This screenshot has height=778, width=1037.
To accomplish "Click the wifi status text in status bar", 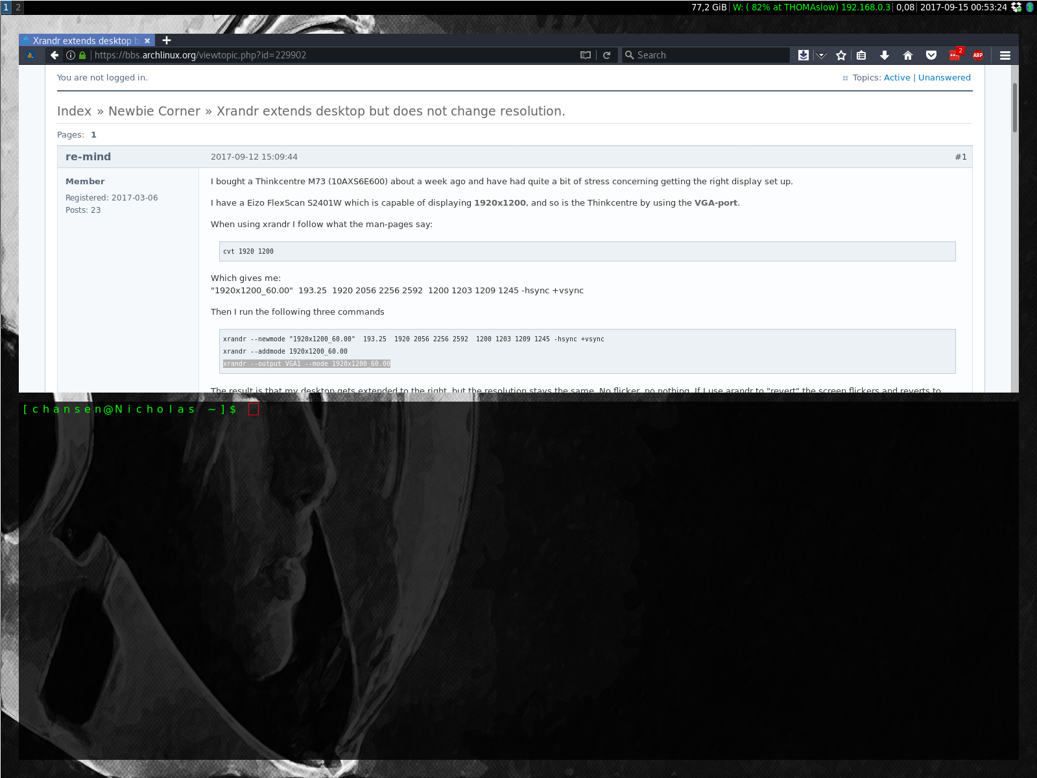I will tap(811, 7).
